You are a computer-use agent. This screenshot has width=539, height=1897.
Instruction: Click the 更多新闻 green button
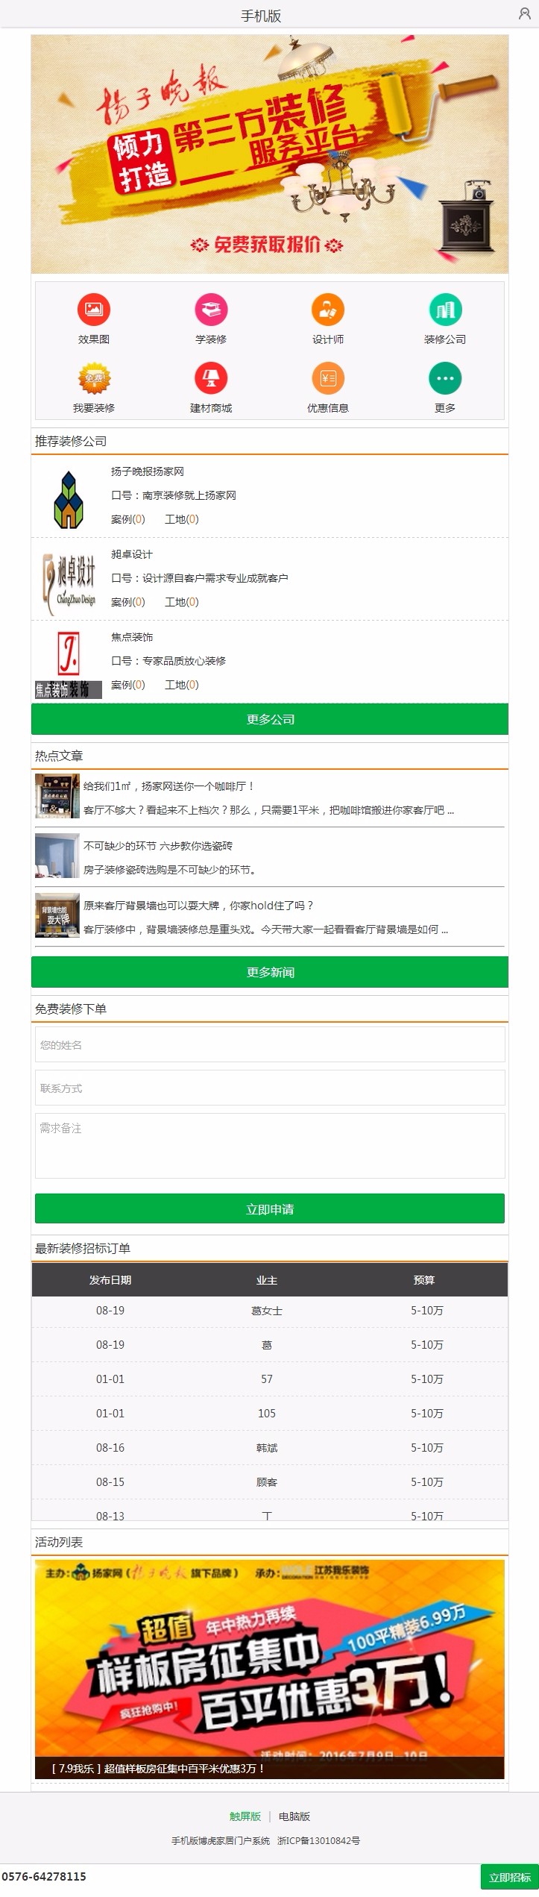pyautogui.click(x=270, y=972)
